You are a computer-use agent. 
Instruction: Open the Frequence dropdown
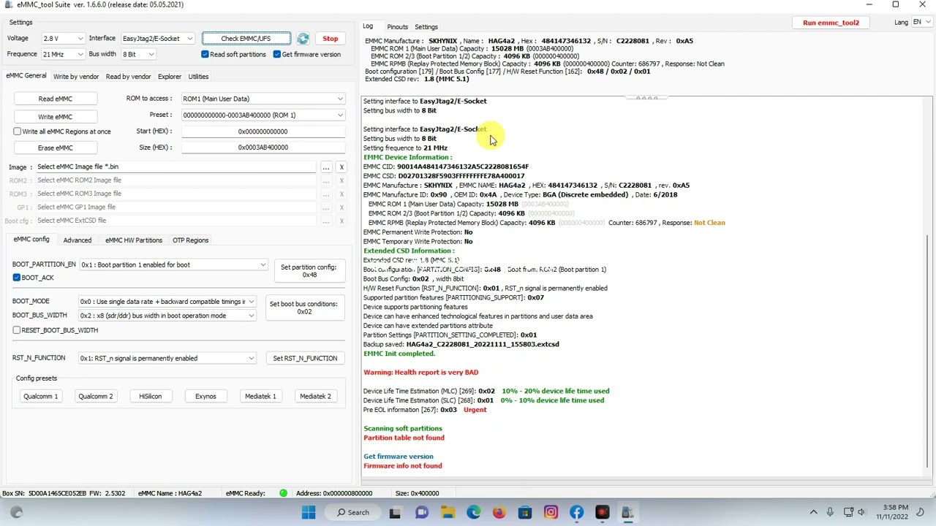point(62,54)
